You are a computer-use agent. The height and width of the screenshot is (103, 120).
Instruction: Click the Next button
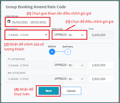point(49,91)
